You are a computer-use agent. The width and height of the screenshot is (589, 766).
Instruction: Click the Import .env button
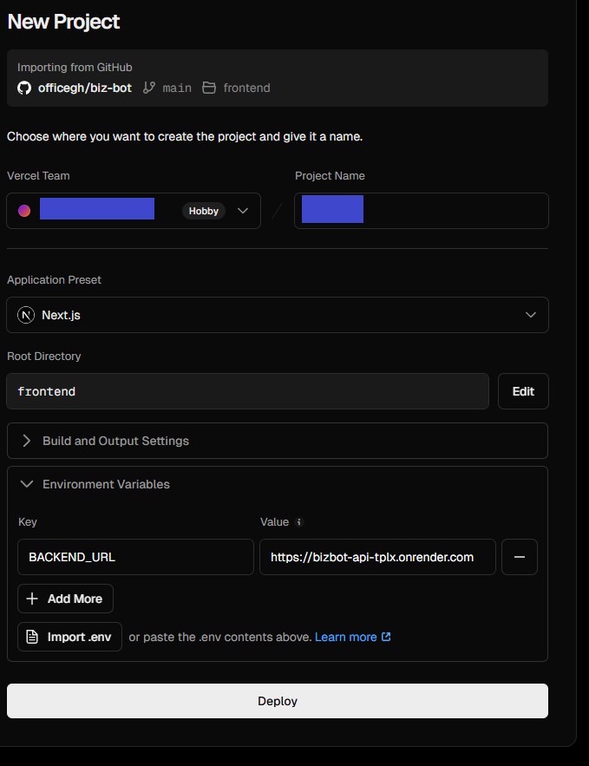69,637
